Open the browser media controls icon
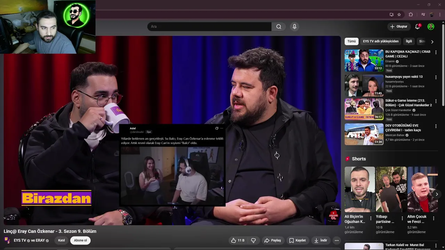The height and width of the screenshot is (250, 445). [x=423, y=15]
